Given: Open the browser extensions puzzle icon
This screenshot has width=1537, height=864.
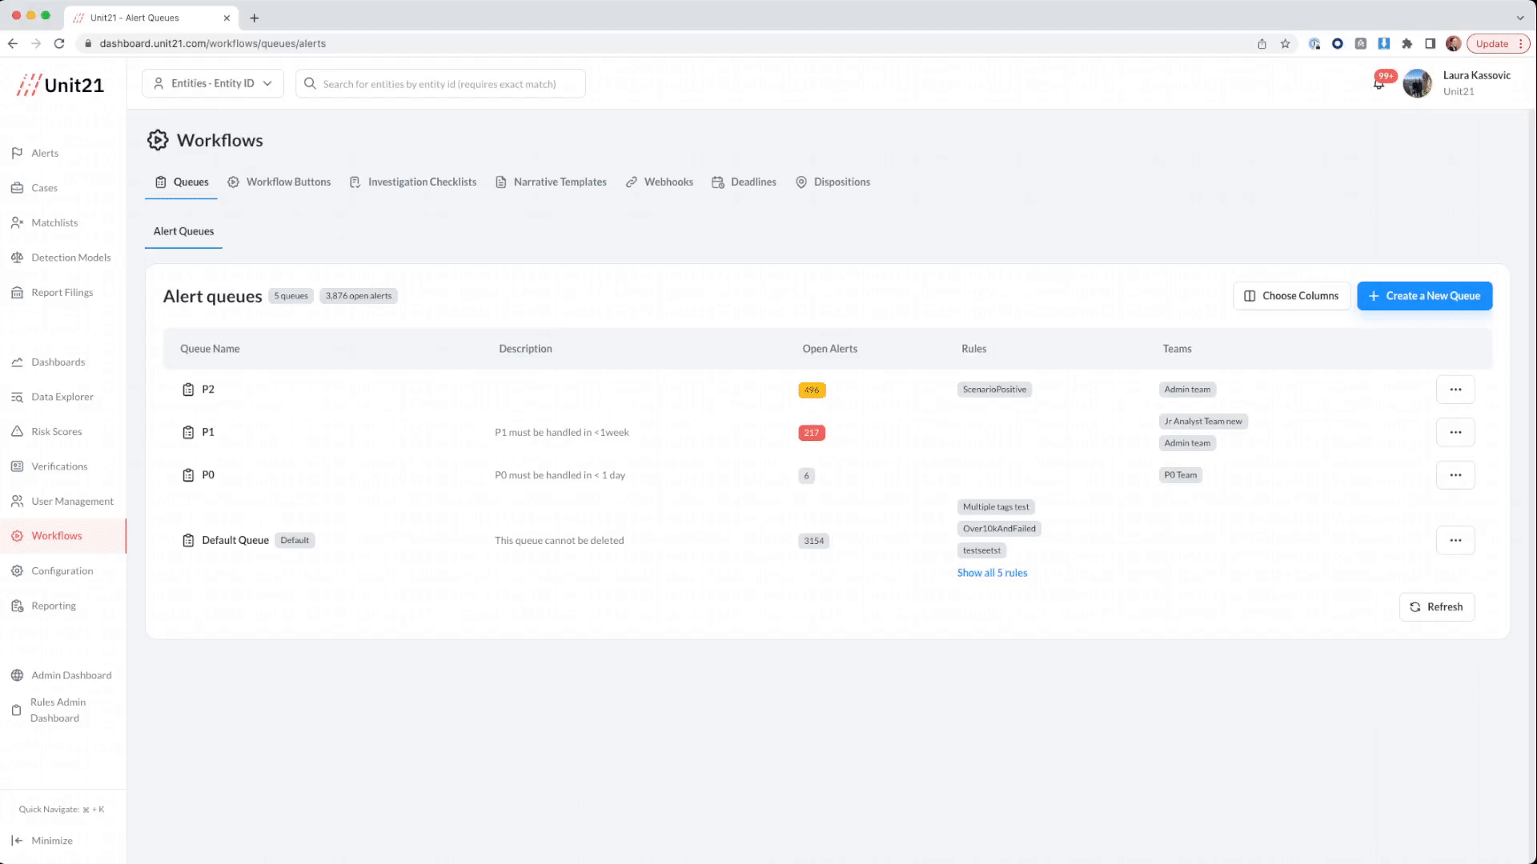Looking at the screenshot, I should pyautogui.click(x=1407, y=44).
